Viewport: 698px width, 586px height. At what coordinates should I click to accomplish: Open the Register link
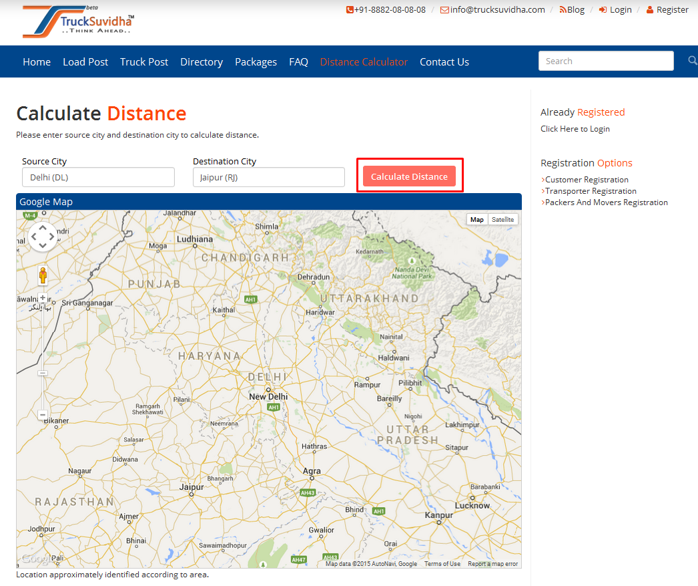[667, 10]
